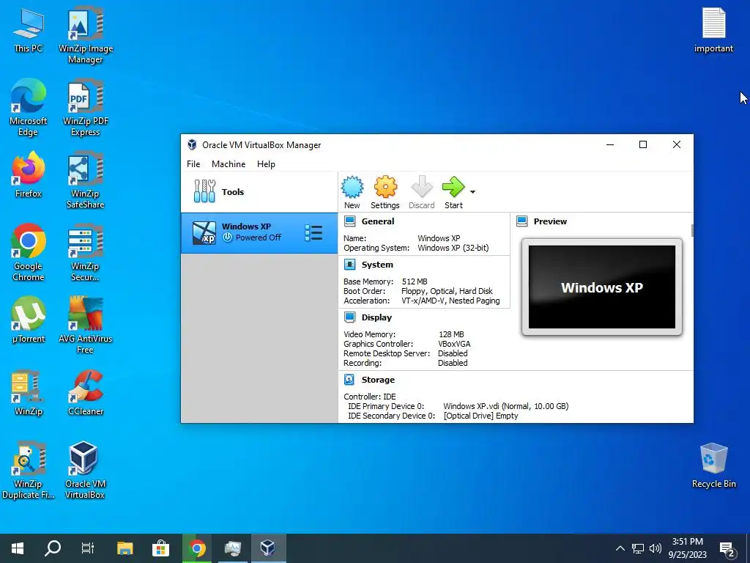Click the Preview section icon

click(x=521, y=221)
